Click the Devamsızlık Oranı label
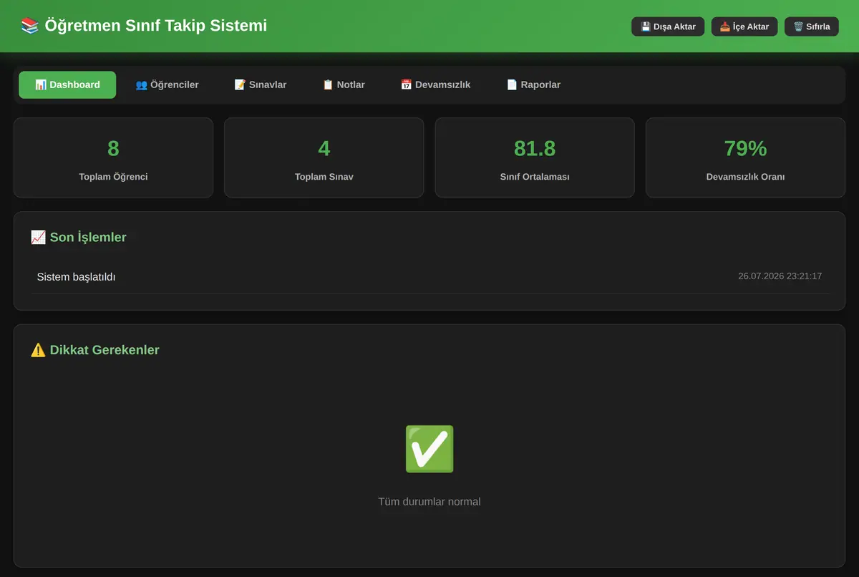The image size is (859, 577). point(745,177)
